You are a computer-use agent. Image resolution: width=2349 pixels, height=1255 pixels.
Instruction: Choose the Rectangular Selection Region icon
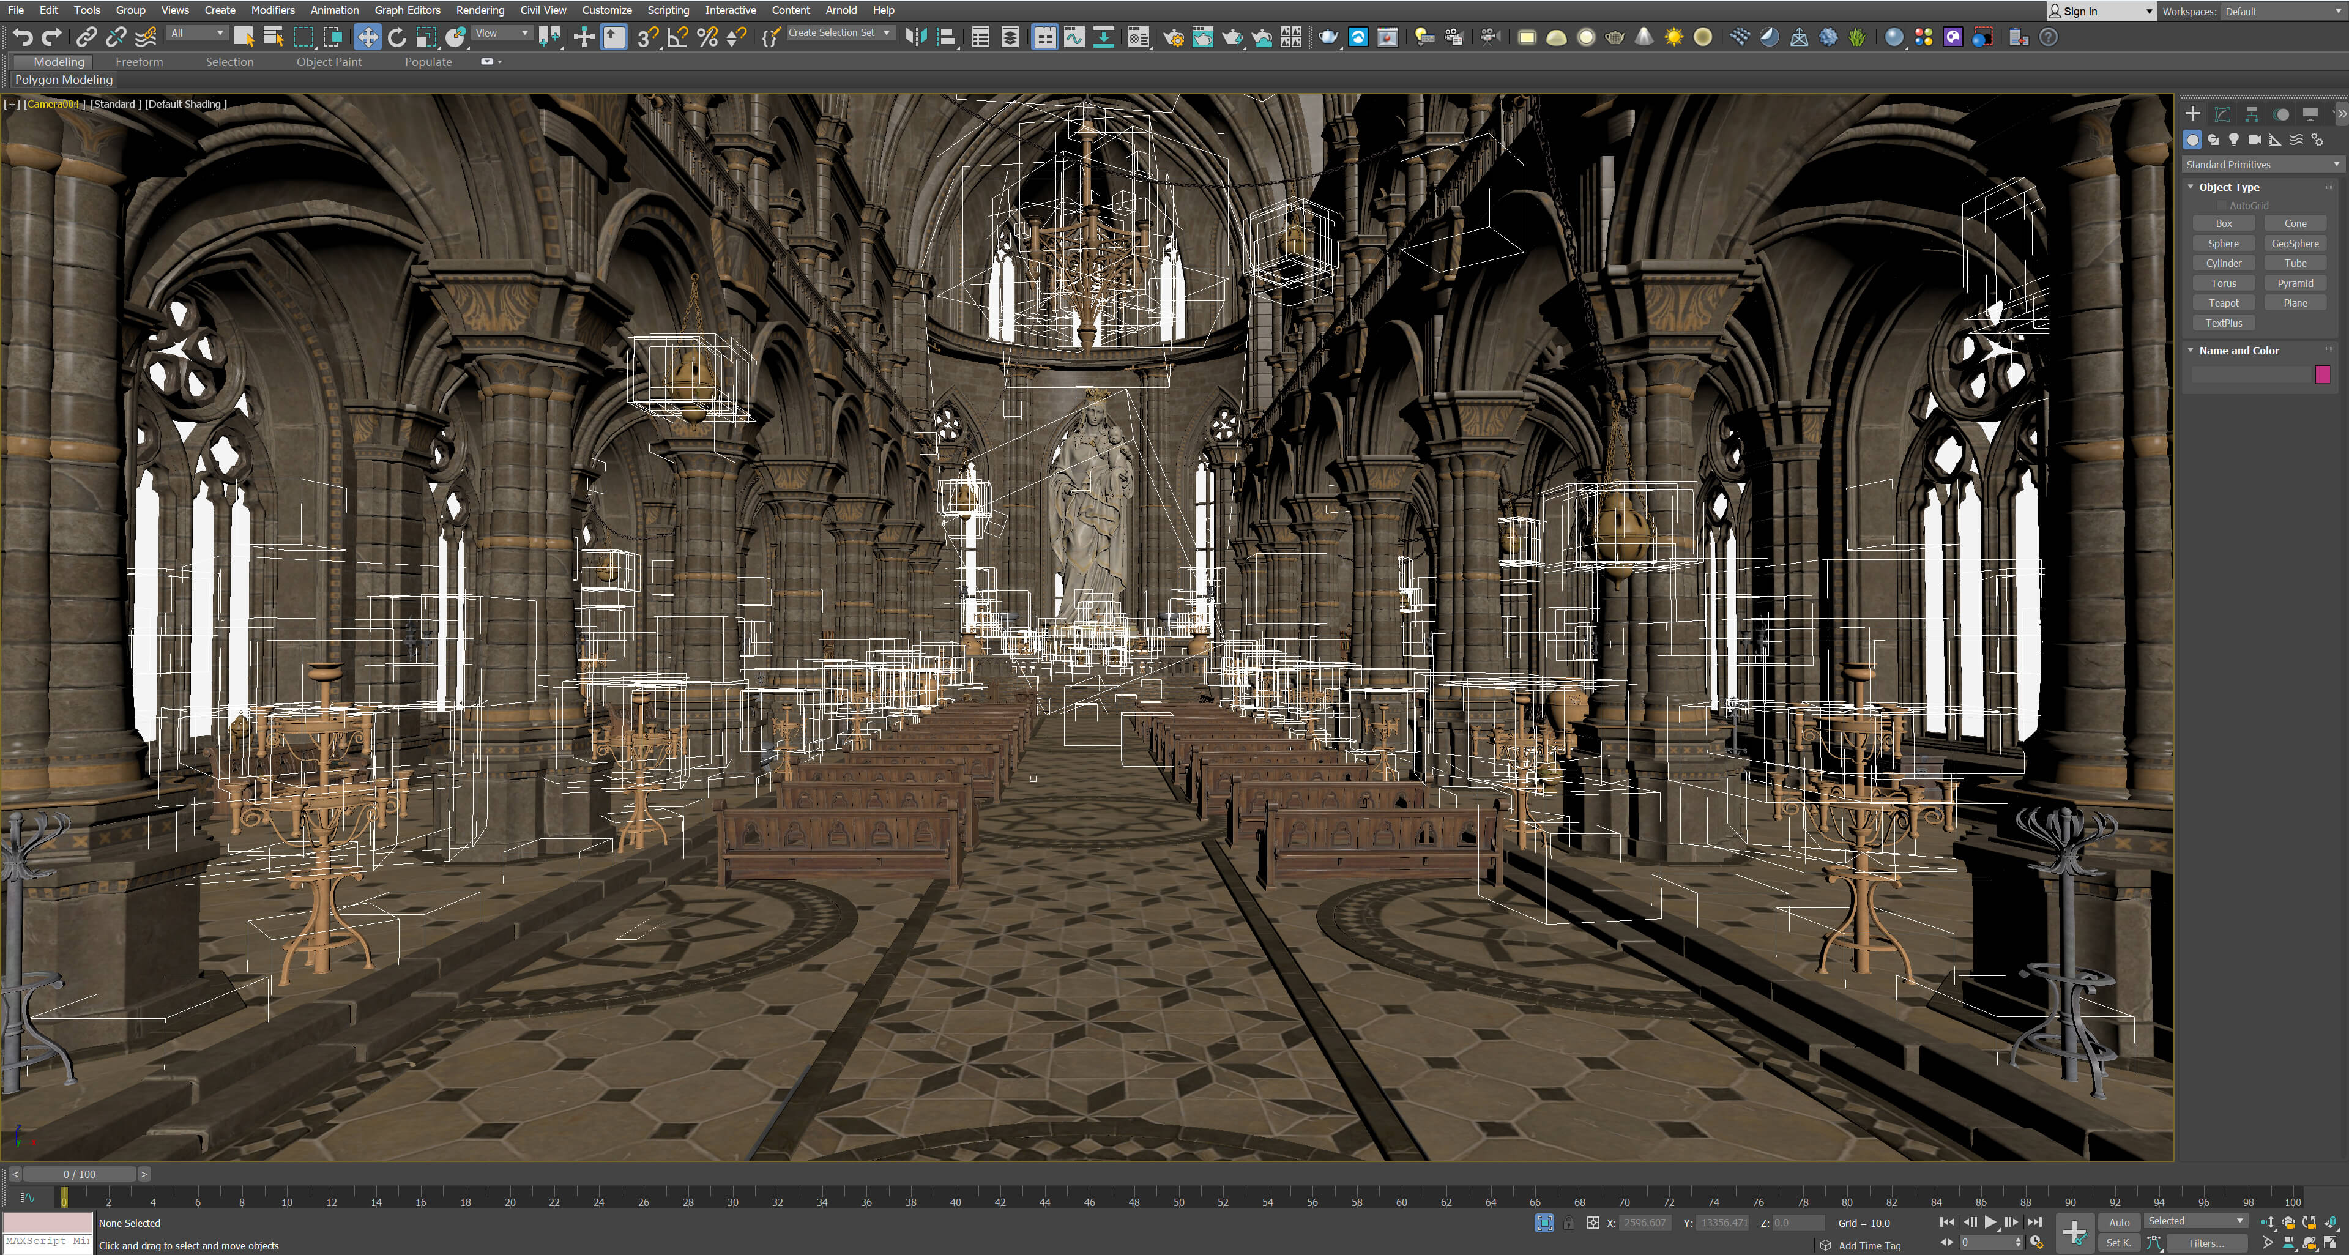303,37
